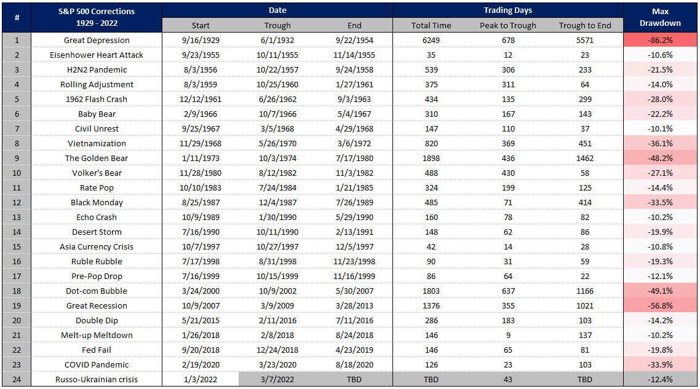
Task: Select the 'Echo Crash' cell
Action: pyautogui.click(x=97, y=217)
